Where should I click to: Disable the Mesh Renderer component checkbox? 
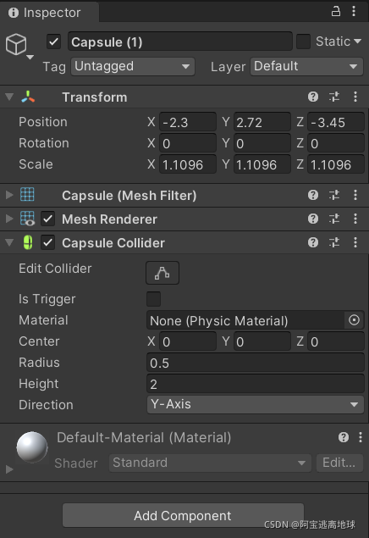pyautogui.click(x=47, y=219)
